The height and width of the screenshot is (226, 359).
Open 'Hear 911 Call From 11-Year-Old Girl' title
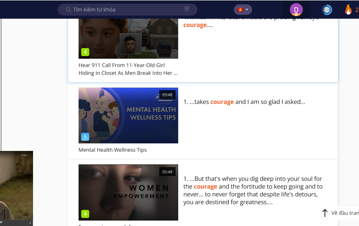(x=128, y=69)
